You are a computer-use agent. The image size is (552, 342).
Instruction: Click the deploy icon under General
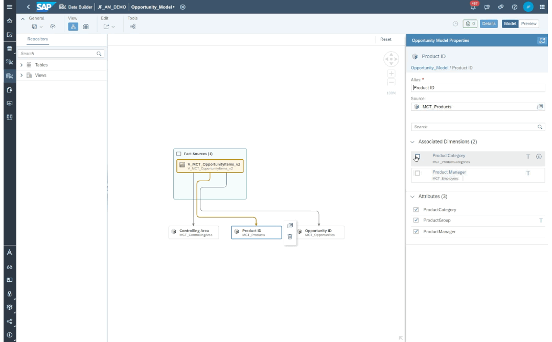53,26
